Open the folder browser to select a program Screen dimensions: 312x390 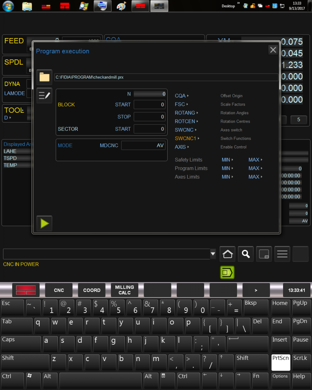[44, 77]
